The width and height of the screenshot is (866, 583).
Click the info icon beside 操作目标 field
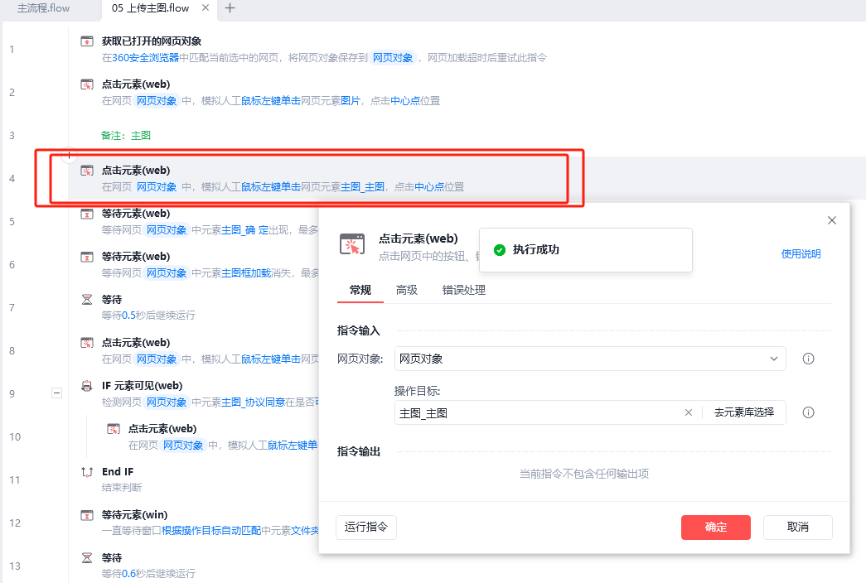pos(808,412)
